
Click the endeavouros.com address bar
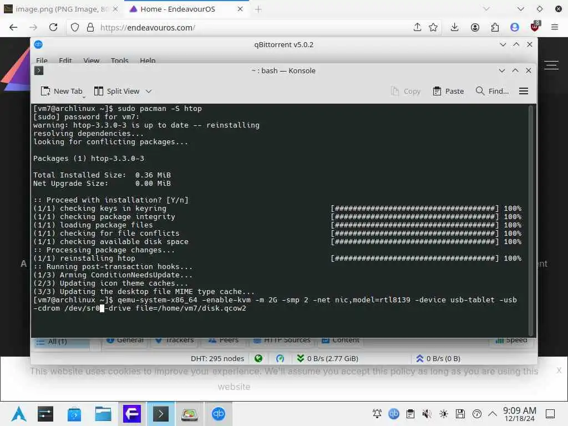pyautogui.click(x=253, y=28)
